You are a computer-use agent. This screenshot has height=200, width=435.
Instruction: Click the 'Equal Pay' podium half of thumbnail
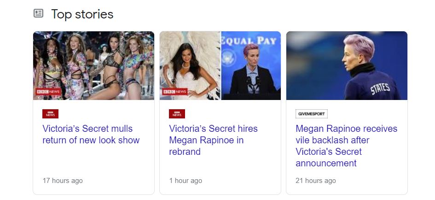[x=251, y=65]
